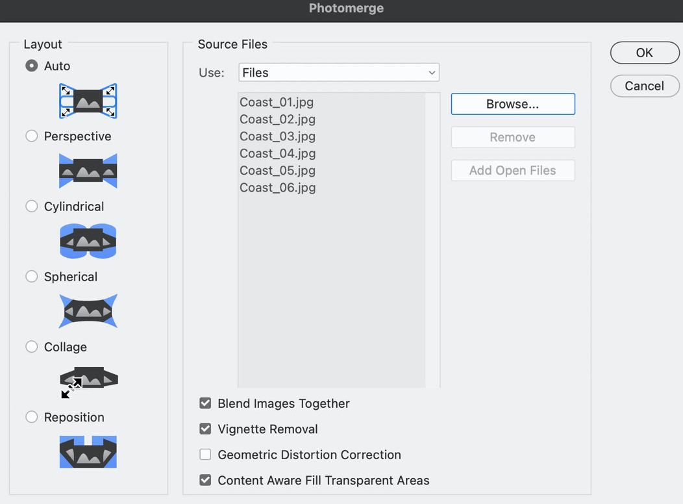683x504 pixels.
Task: Disable Vignette Removal checkbox
Action: click(205, 429)
